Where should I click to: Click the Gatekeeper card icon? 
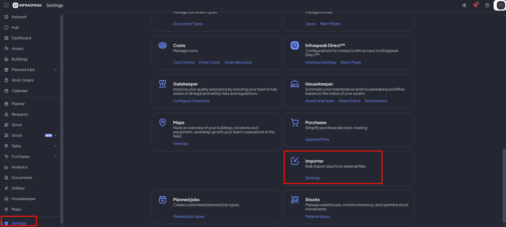pyautogui.click(x=163, y=84)
